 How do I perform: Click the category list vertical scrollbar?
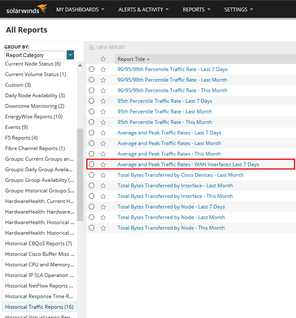(x=80, y=173)
